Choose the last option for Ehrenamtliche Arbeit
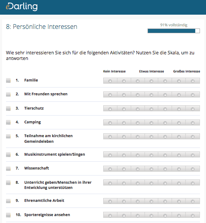 tap(193, 201)
